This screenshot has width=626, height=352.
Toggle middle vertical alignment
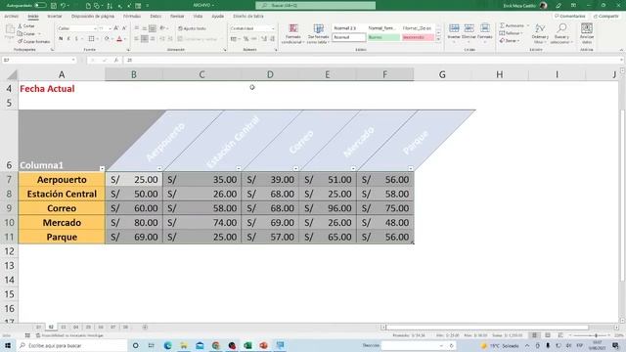point(144,28)
